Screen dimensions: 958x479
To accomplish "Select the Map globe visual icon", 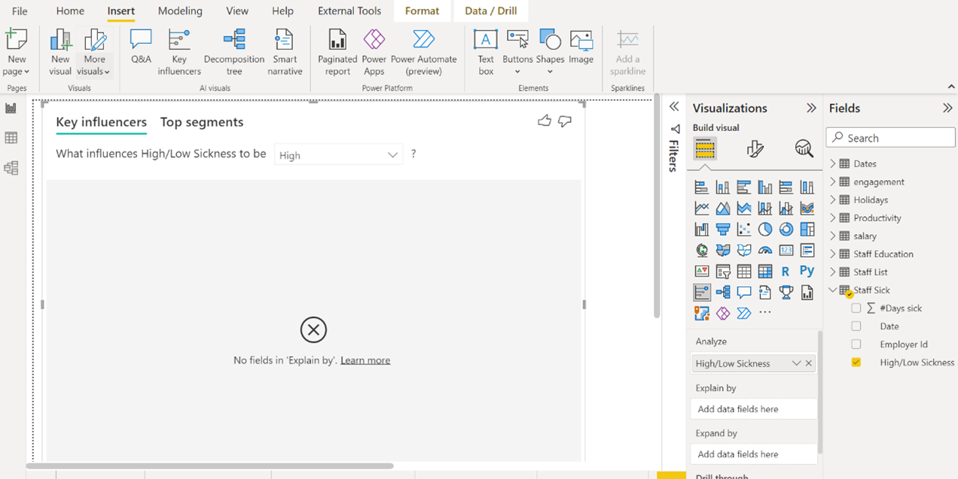I will click(x=701, y=250).
